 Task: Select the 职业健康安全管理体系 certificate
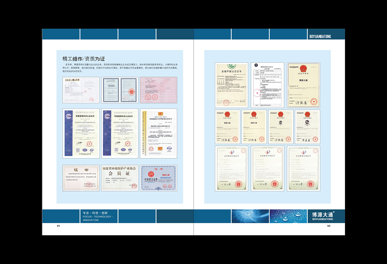[158, 133]
